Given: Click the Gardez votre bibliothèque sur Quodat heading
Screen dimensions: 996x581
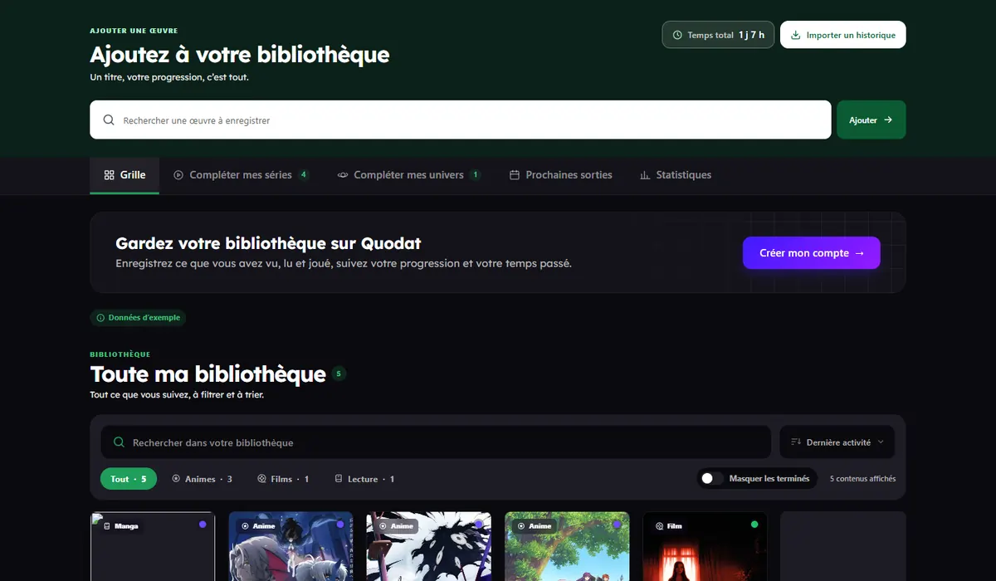Looking at the screenshot, I should (268, 244).
